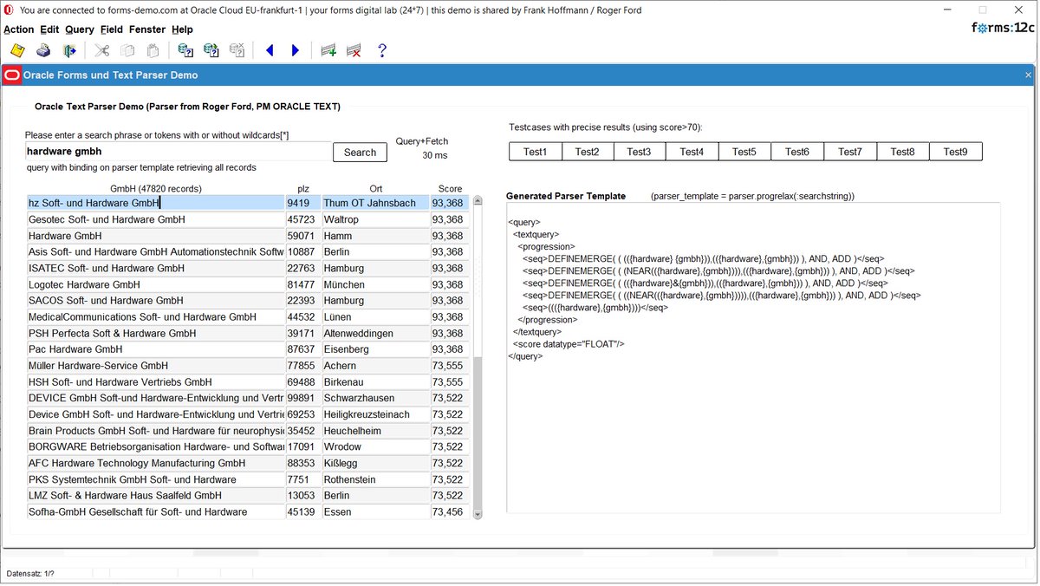Run testcase Test5
Viewport: 1040px width, 586px height.
744,152
